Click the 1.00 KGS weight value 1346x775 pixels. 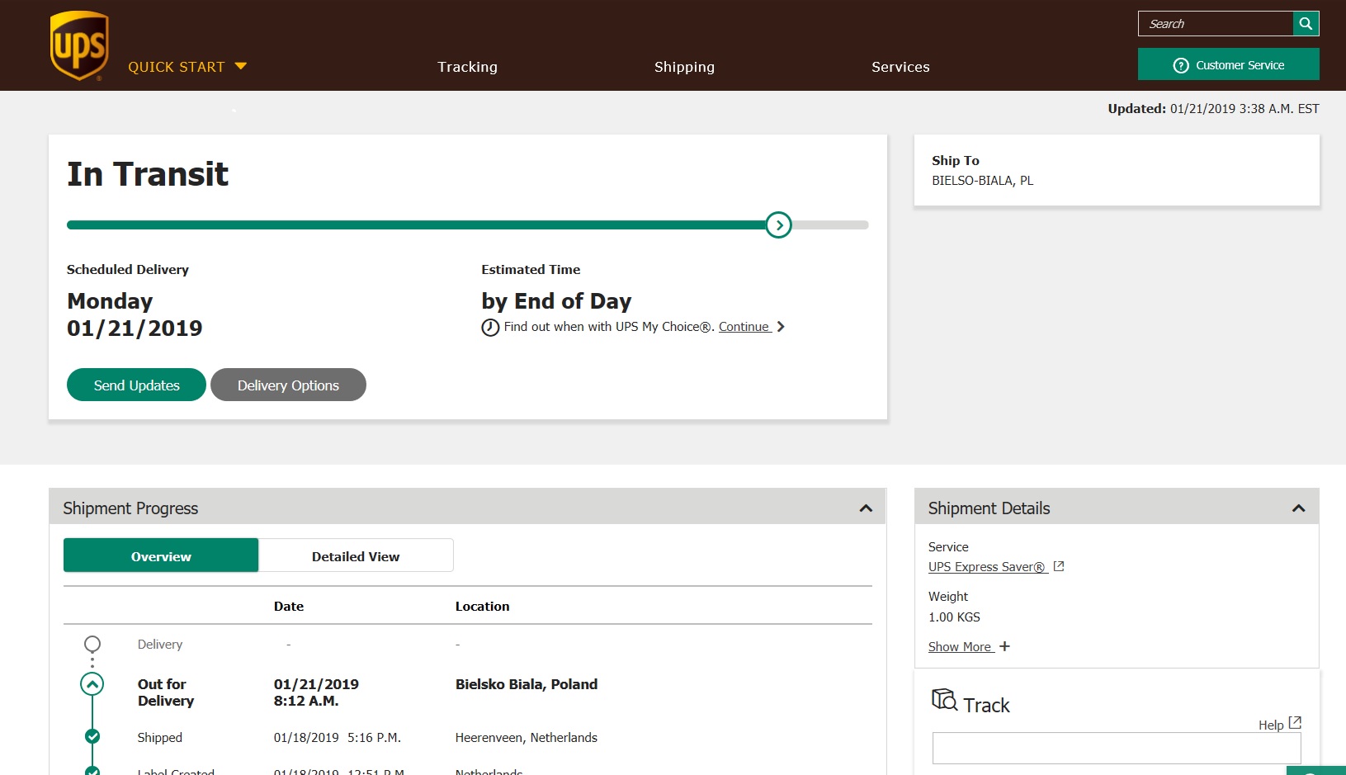click(954, 617)
